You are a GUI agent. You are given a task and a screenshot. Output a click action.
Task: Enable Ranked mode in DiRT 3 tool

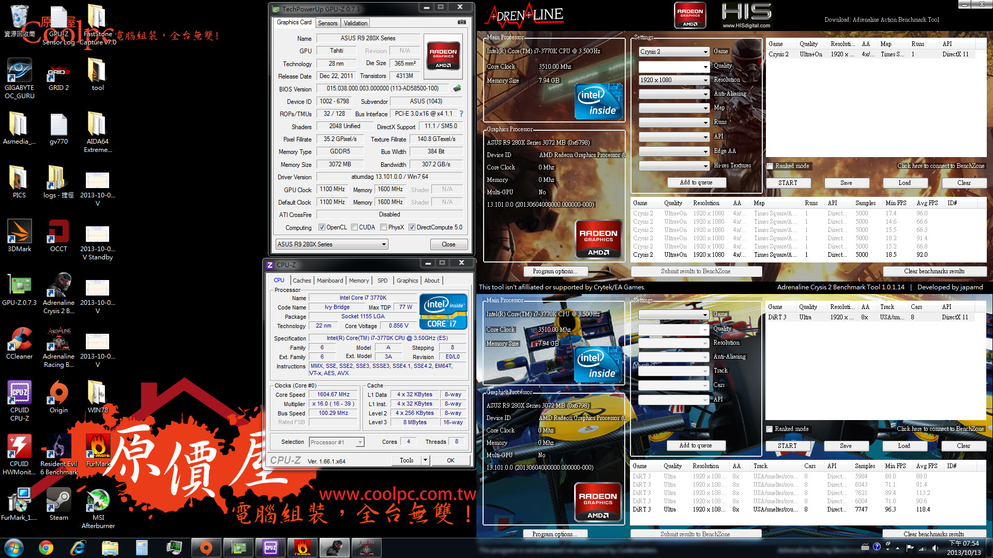pyautogui.click(x=770, y=429)
